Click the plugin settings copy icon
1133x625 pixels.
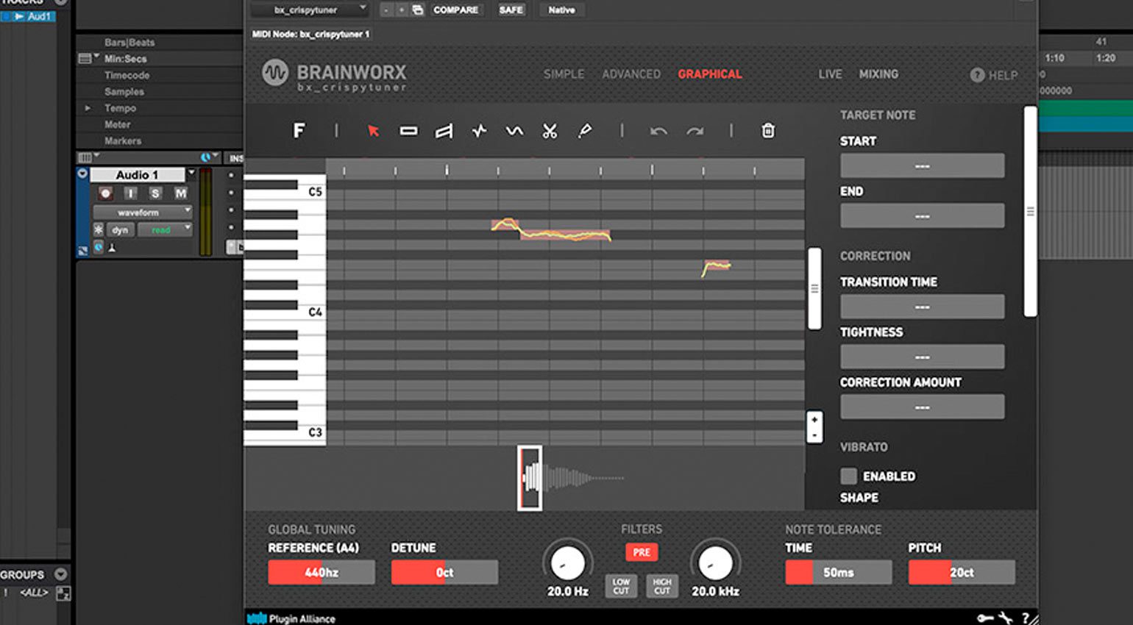coord(417,10)
